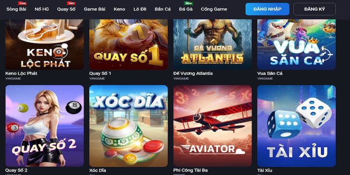Screen dimensions: 350x175
Task: Go to the Nổ Hũ menu
Action: [x=42, y=9]
